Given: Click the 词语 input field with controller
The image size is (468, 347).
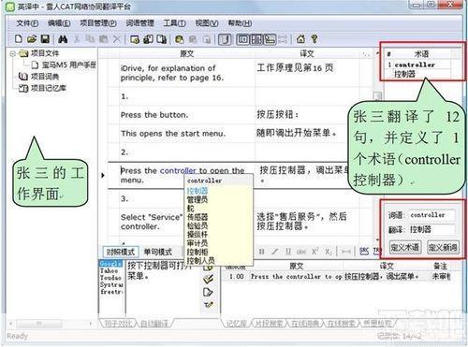Looking at the screenshot, I should click(x=431, y=215).
